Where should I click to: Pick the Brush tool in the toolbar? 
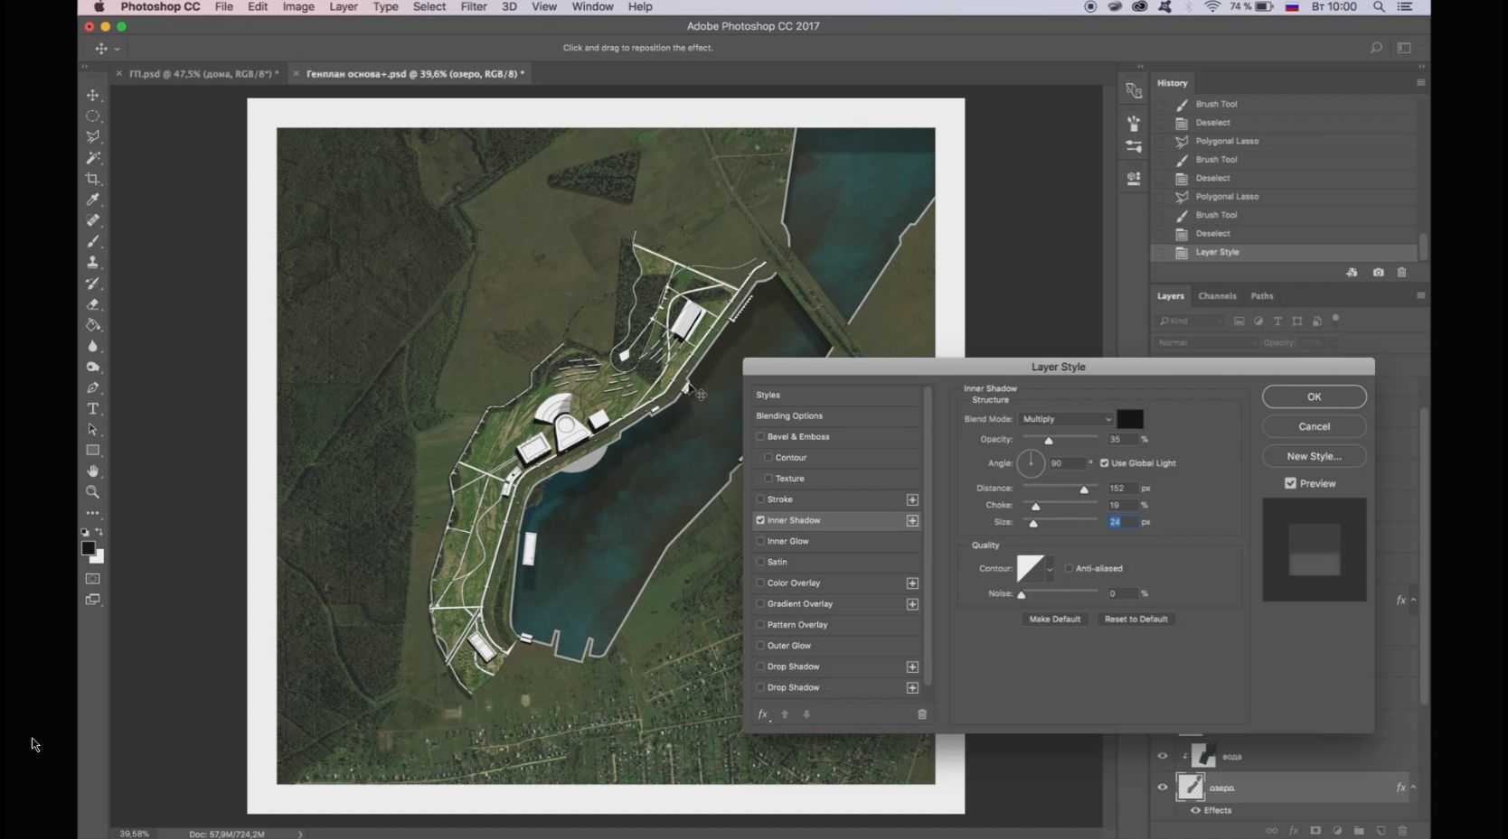pyautogui.click(x=93, y=241)
